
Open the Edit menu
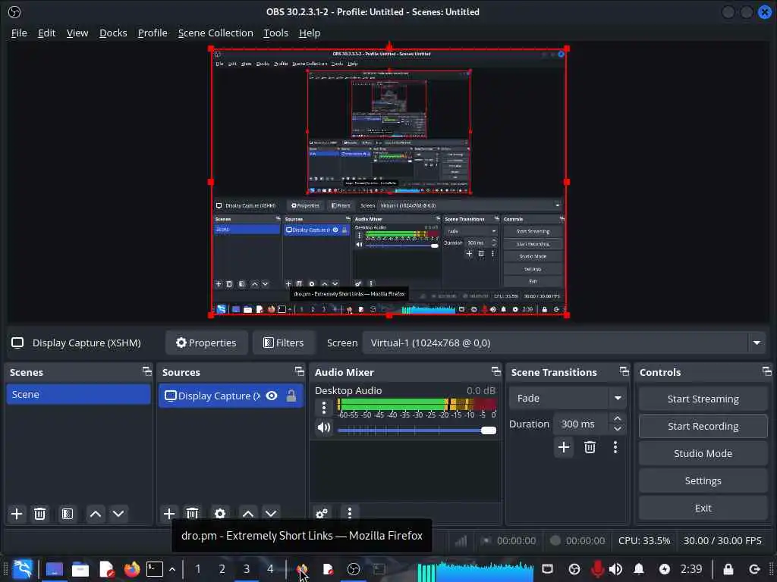(x=46, y=33)
